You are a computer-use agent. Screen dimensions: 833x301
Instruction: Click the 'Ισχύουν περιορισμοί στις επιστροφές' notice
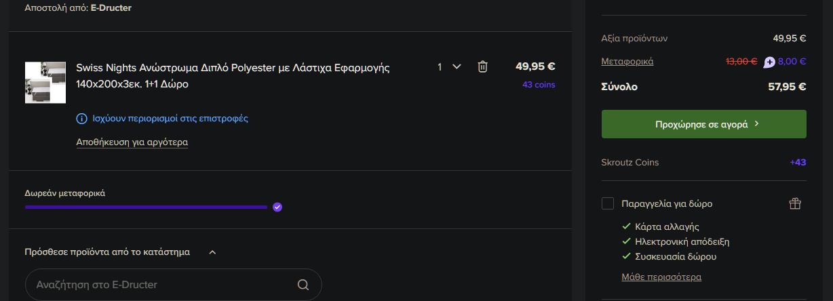(170, 119)
